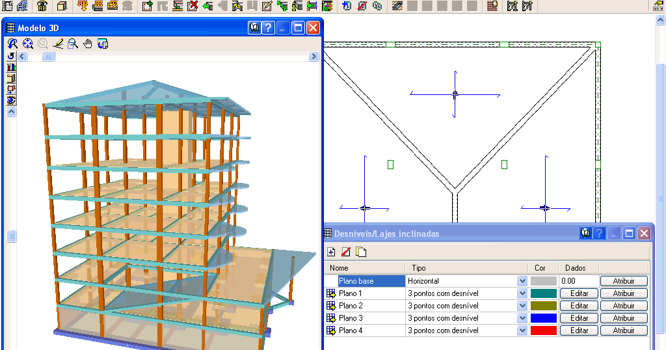Click the hand with colored dots icon at far right
The width and height of the screenshot is (666, 350).
[658, 5]
